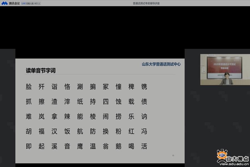Image resolution: width=250 pixels, height=167 pixels.
Task: Click the 山东大学普通话测试中心 slide header
Action: 161,64
